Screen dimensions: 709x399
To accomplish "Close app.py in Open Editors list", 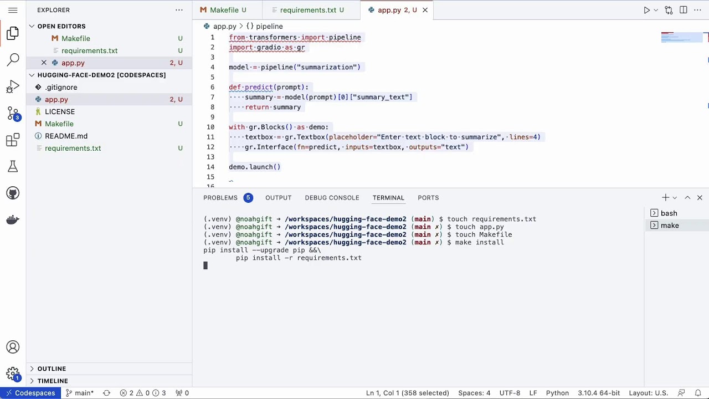I will click(x=44, y=63).
